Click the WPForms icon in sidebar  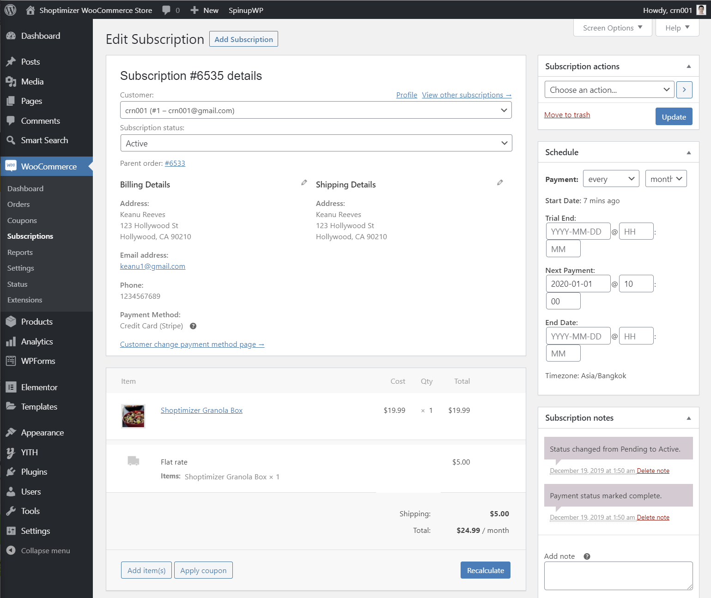coord(11,361)
